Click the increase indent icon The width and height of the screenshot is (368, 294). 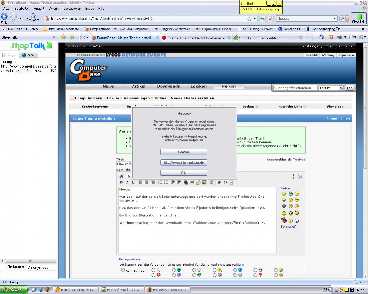[179, 182]
